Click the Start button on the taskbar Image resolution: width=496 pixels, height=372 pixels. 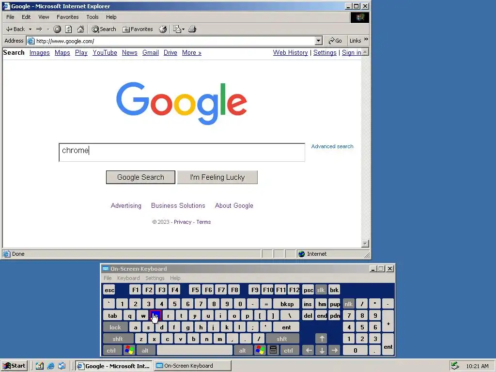pyautogui.click(x=15, y=366)
